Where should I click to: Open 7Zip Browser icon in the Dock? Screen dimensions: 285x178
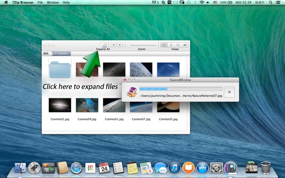tap(230, 167)
